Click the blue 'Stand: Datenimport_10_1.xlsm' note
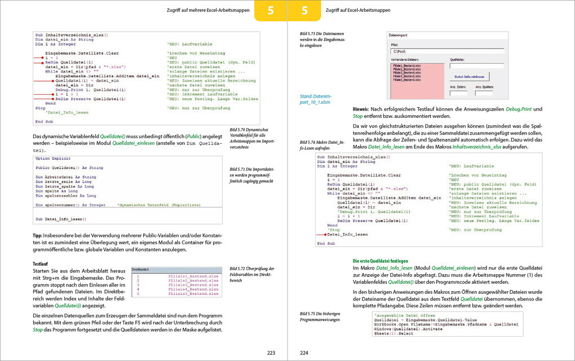Image resolution: width=575 pixels, height=361 pixels. coord(315,99)
